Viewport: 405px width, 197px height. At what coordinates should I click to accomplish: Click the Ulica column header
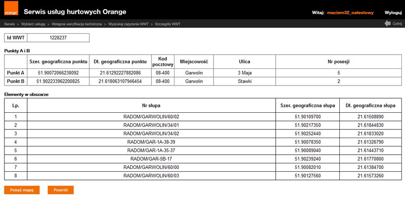tap(244, 62)
